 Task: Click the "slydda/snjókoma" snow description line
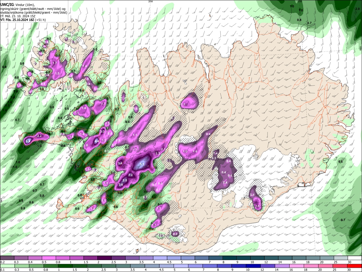(34, 12)
